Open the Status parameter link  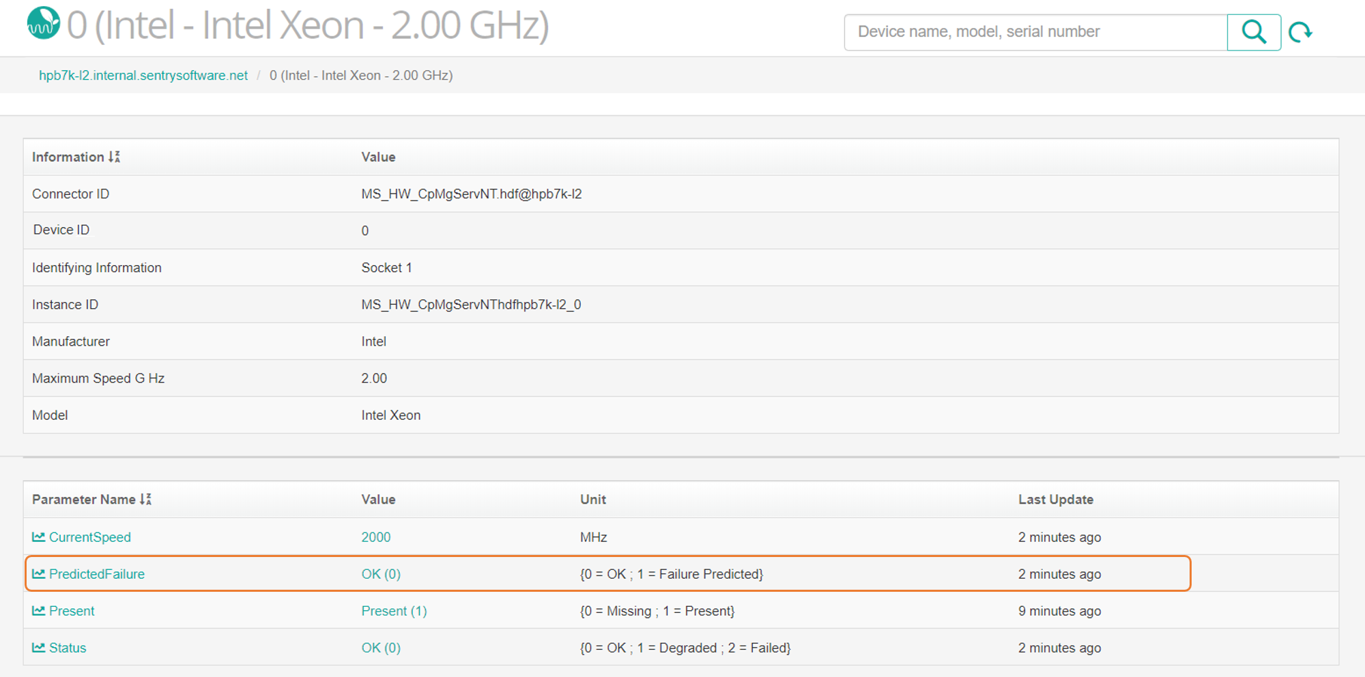pos(68,647)
